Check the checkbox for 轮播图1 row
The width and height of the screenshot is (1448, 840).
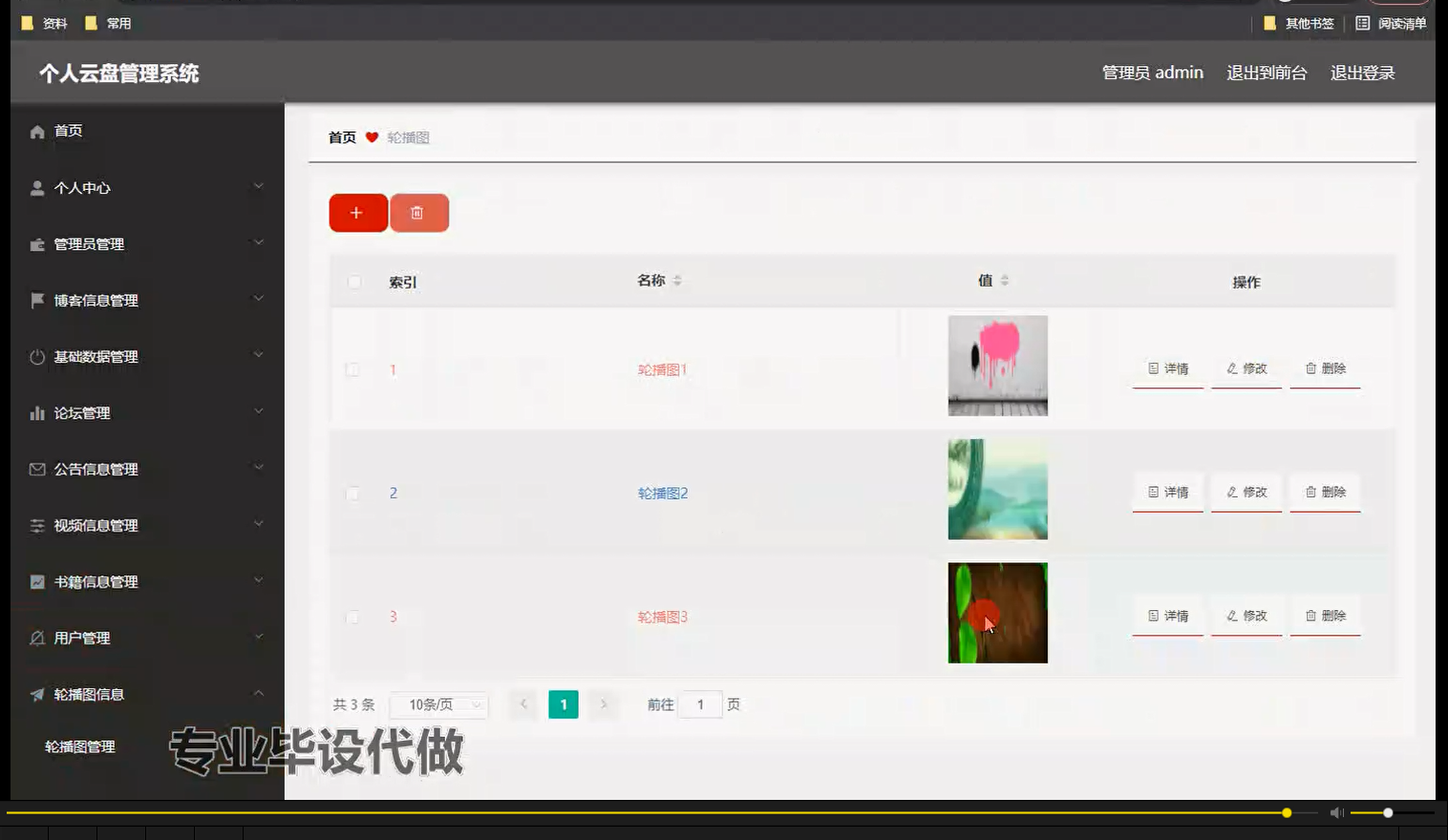point(353,369)
